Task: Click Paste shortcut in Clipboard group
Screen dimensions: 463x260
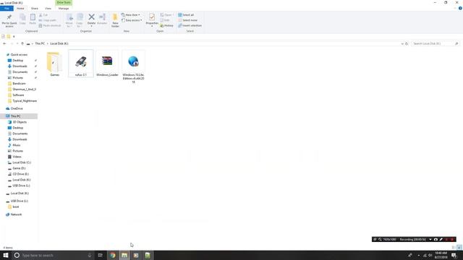Action: coord(50,26)
